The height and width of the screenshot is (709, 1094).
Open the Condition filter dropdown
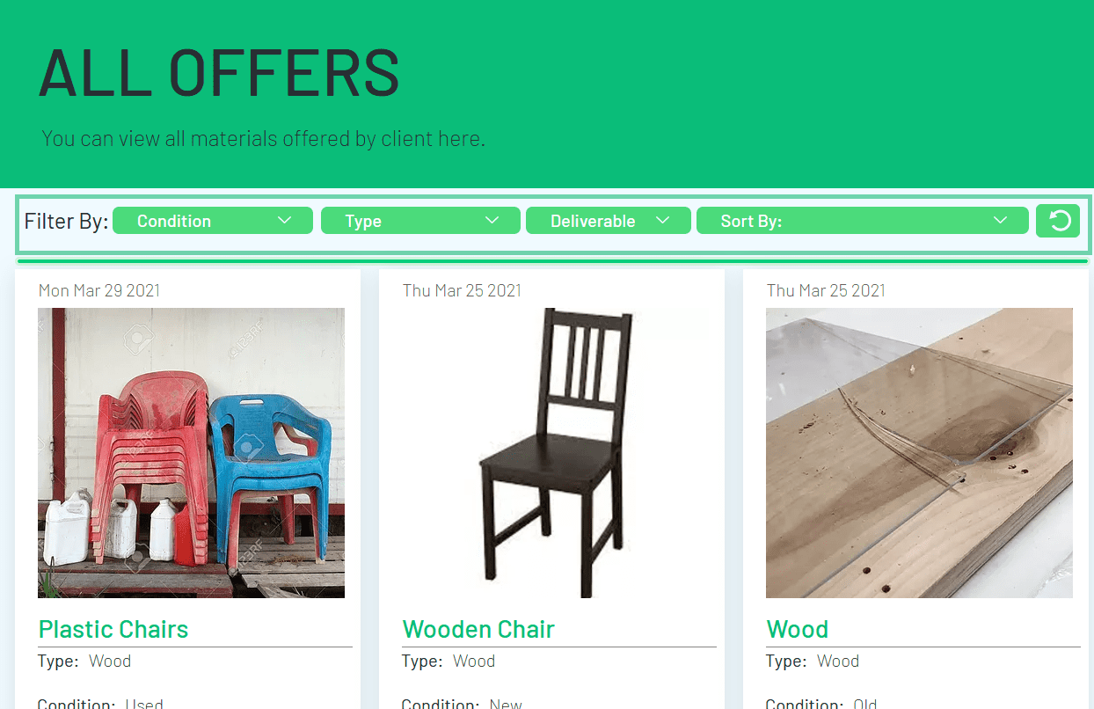tap(213, 221)
